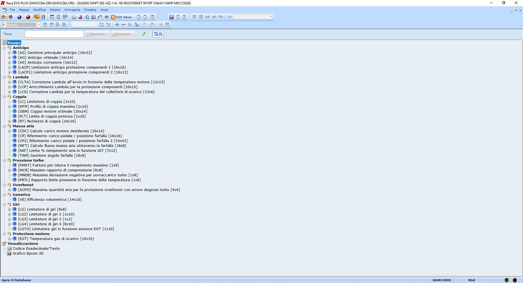Expand the [MTP] Profilo di coppia massima node
523x283 pixels.
click(9, 107)
